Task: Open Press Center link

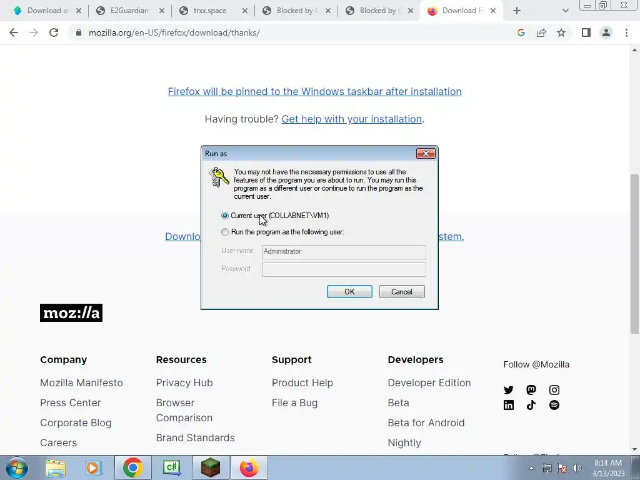Action: (70, 403)
